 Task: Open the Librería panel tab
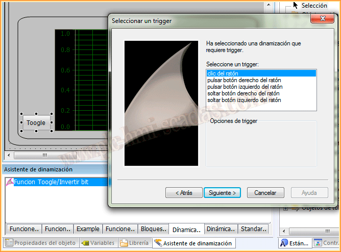pos(135,243)
